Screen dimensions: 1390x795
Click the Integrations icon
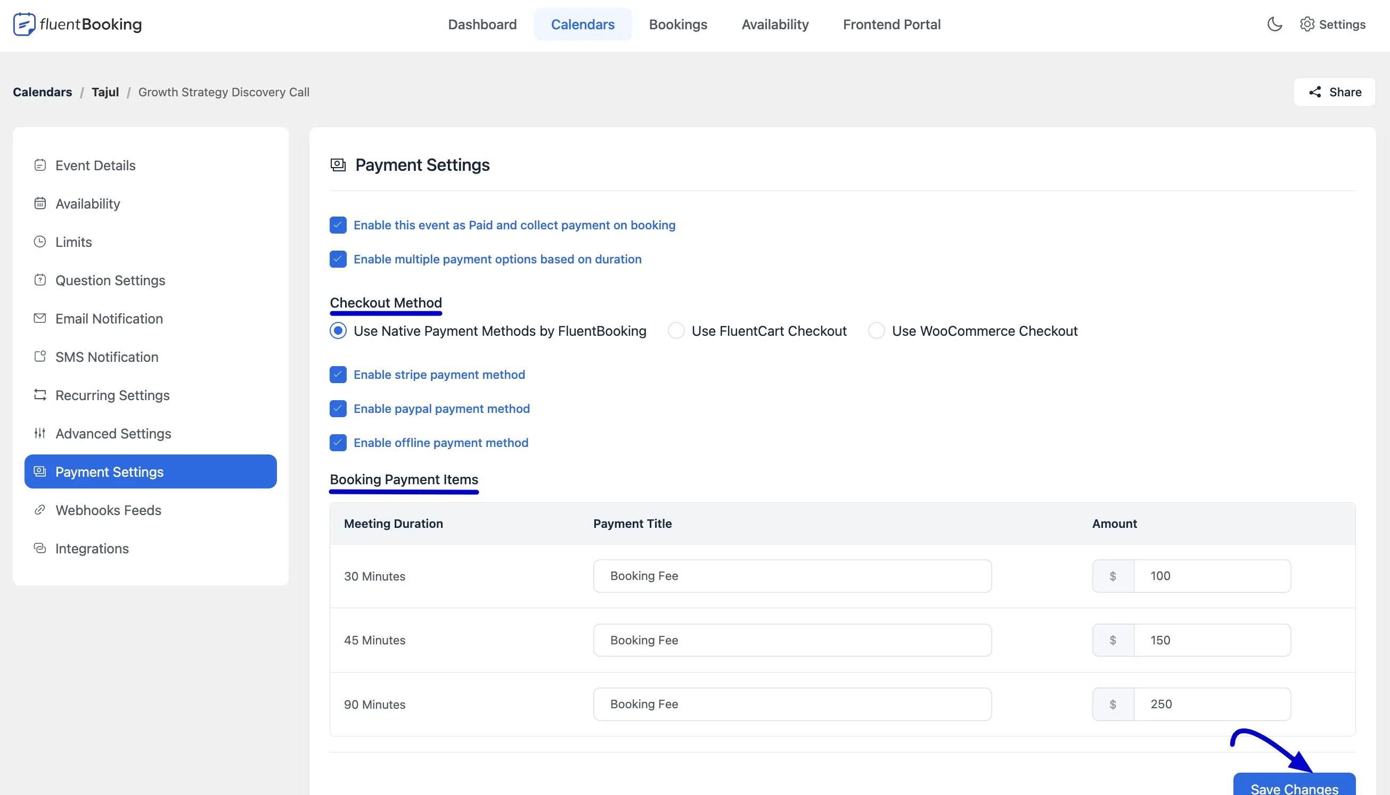coord(40,548)
